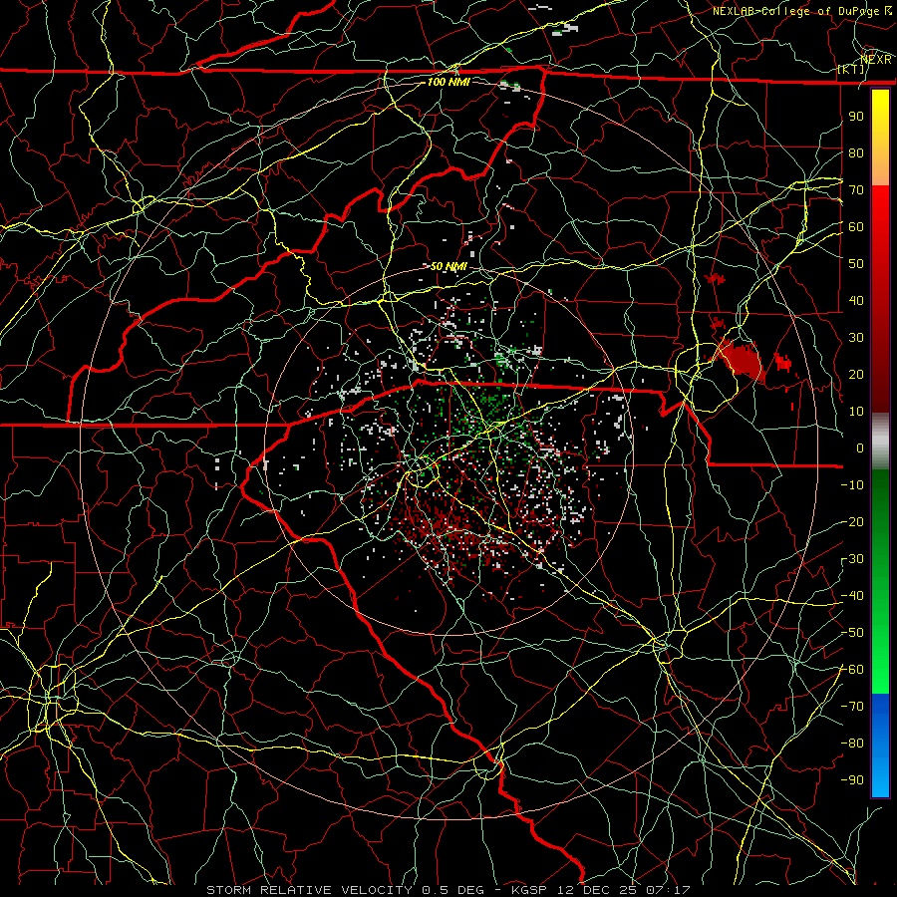The image size is (897, 897).
Task: Click the -40 value on the velocity scale
Action: (x=852, y=596)
